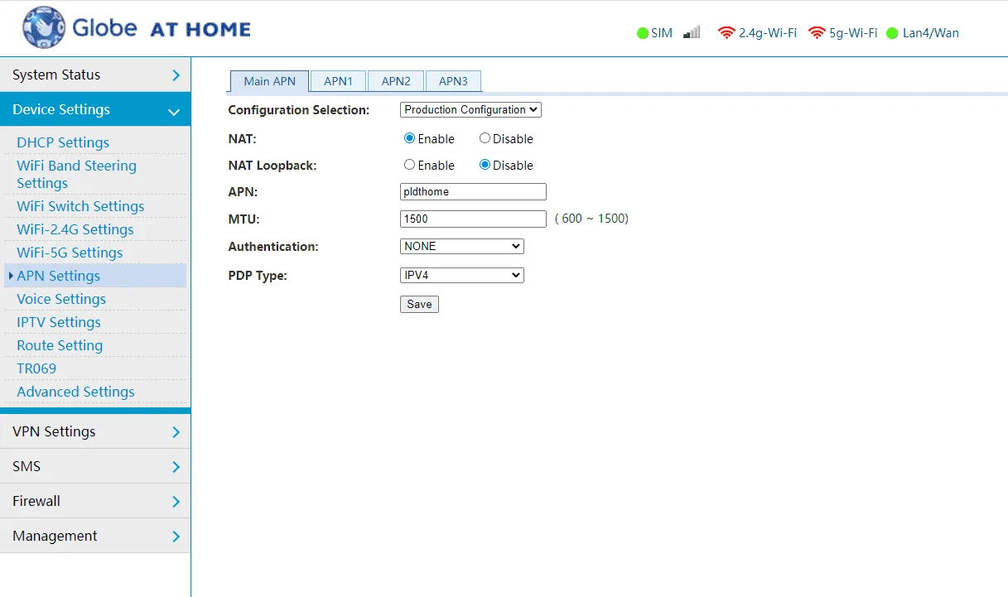Click the 5g-Wi-Fi status icon
1008x597 pixels.
point(817,33)
